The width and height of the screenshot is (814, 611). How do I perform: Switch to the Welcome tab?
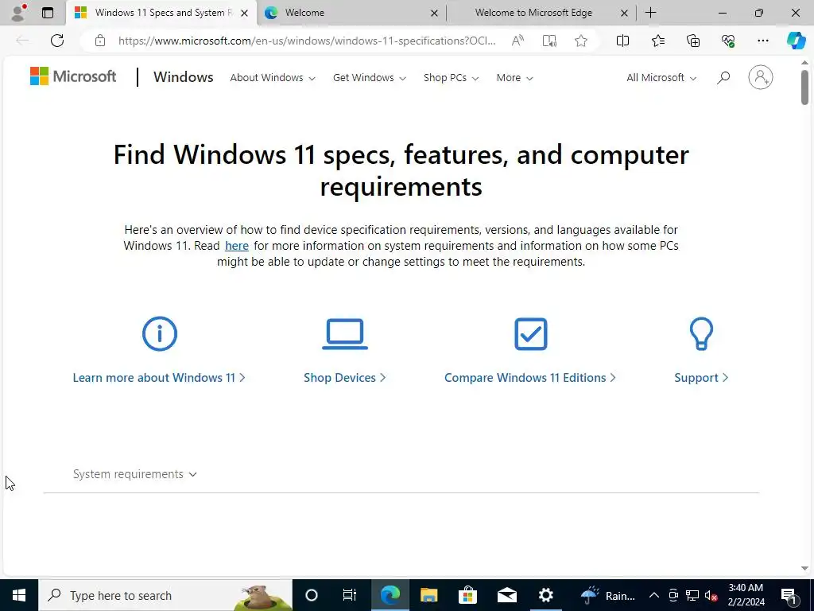coord(351,13)
